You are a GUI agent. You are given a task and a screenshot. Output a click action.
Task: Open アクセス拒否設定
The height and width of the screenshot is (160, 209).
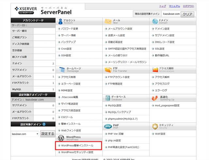click(71, 110)
